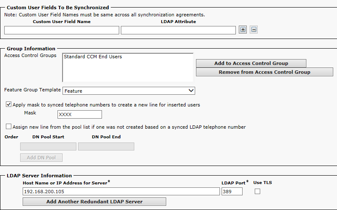Enable assign new line from pool list checkbox
337x210 pixels.
pyautogui.click(x=8, y=127)
